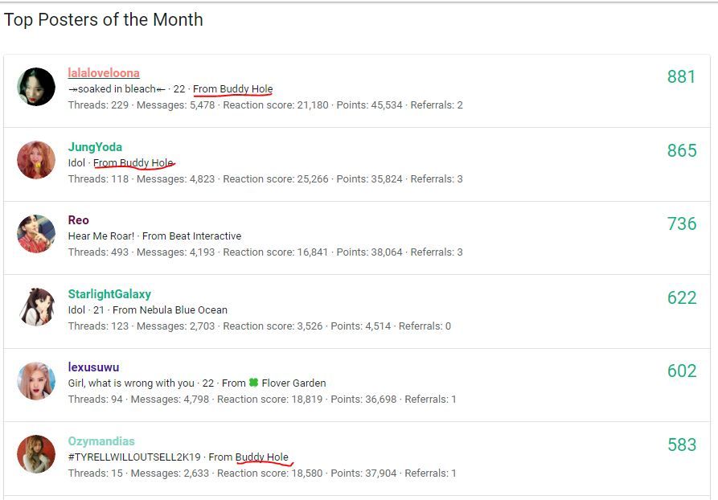Open Ozymandias's username link
The image size is (718, 500).
[101, 441]
